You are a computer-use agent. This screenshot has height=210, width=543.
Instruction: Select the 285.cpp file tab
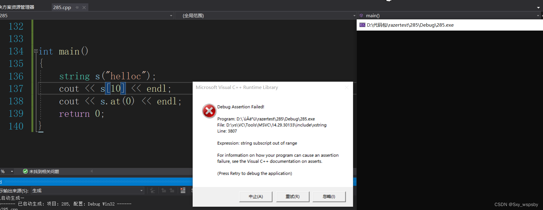pyautogui.click(x=62, y=8)
